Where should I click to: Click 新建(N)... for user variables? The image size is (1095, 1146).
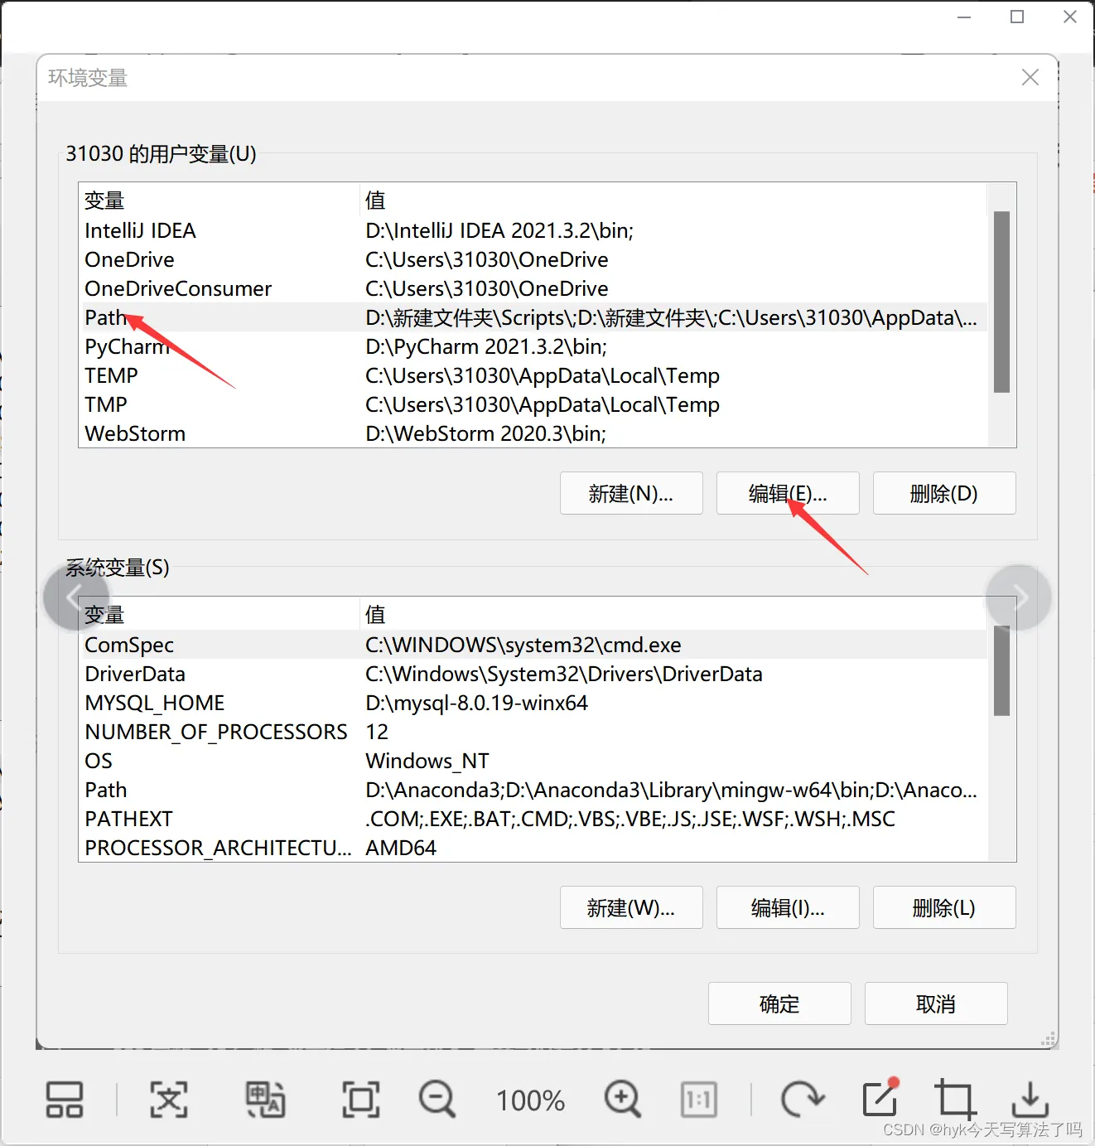(x=631, y=493)
